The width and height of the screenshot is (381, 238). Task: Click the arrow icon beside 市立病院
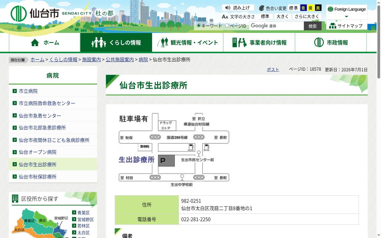point(15,91)
